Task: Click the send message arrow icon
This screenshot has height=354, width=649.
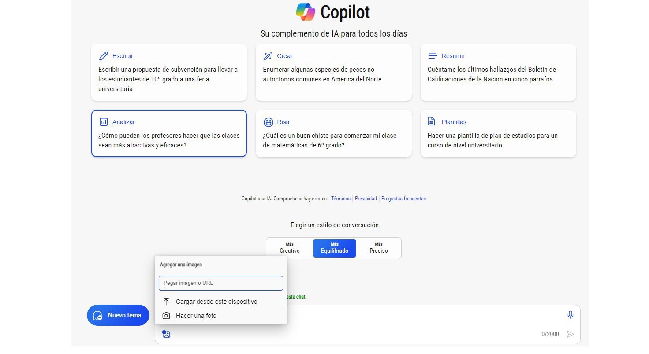Action: point(570,334)
